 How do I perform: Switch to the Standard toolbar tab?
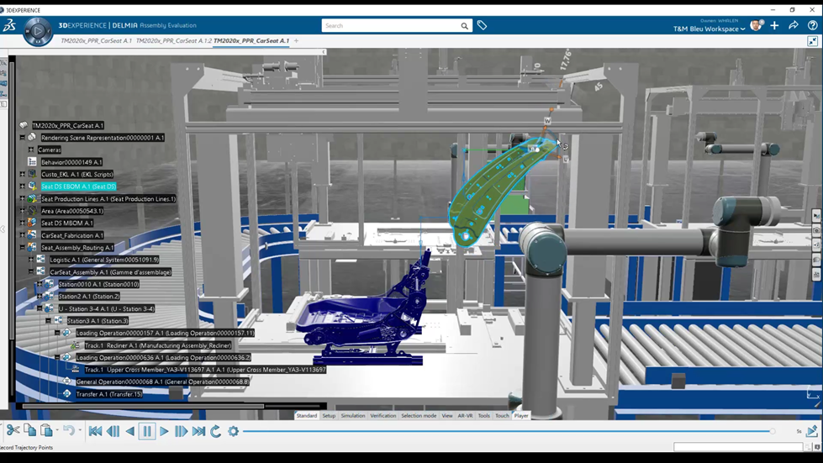click(307, 416)
